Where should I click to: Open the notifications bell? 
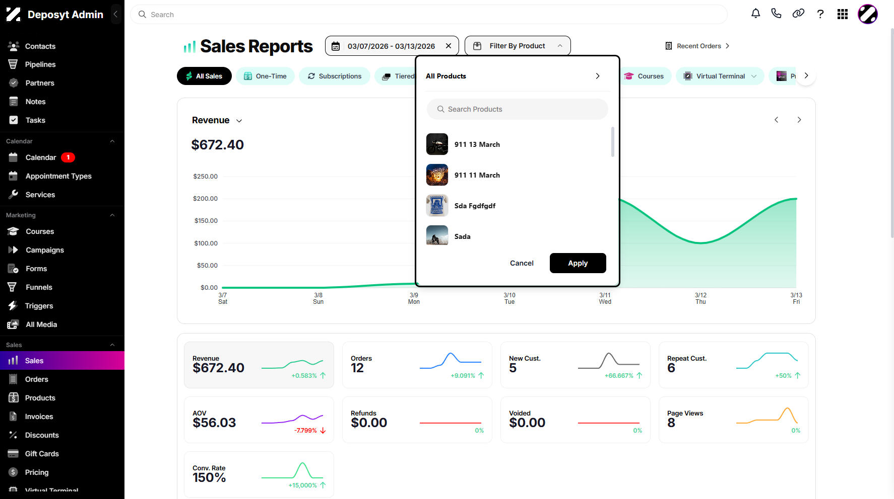[755, 14]
